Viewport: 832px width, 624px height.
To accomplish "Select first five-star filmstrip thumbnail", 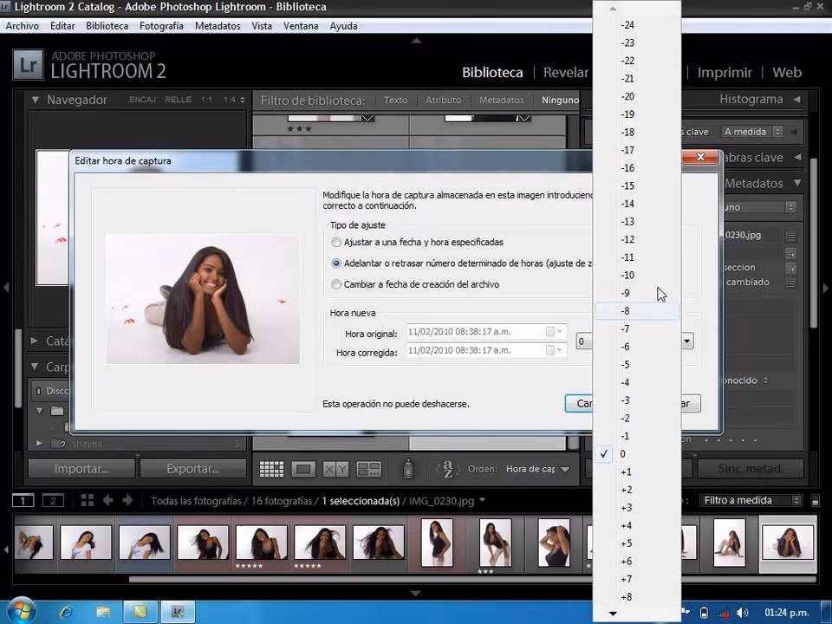I will [262, 543].
